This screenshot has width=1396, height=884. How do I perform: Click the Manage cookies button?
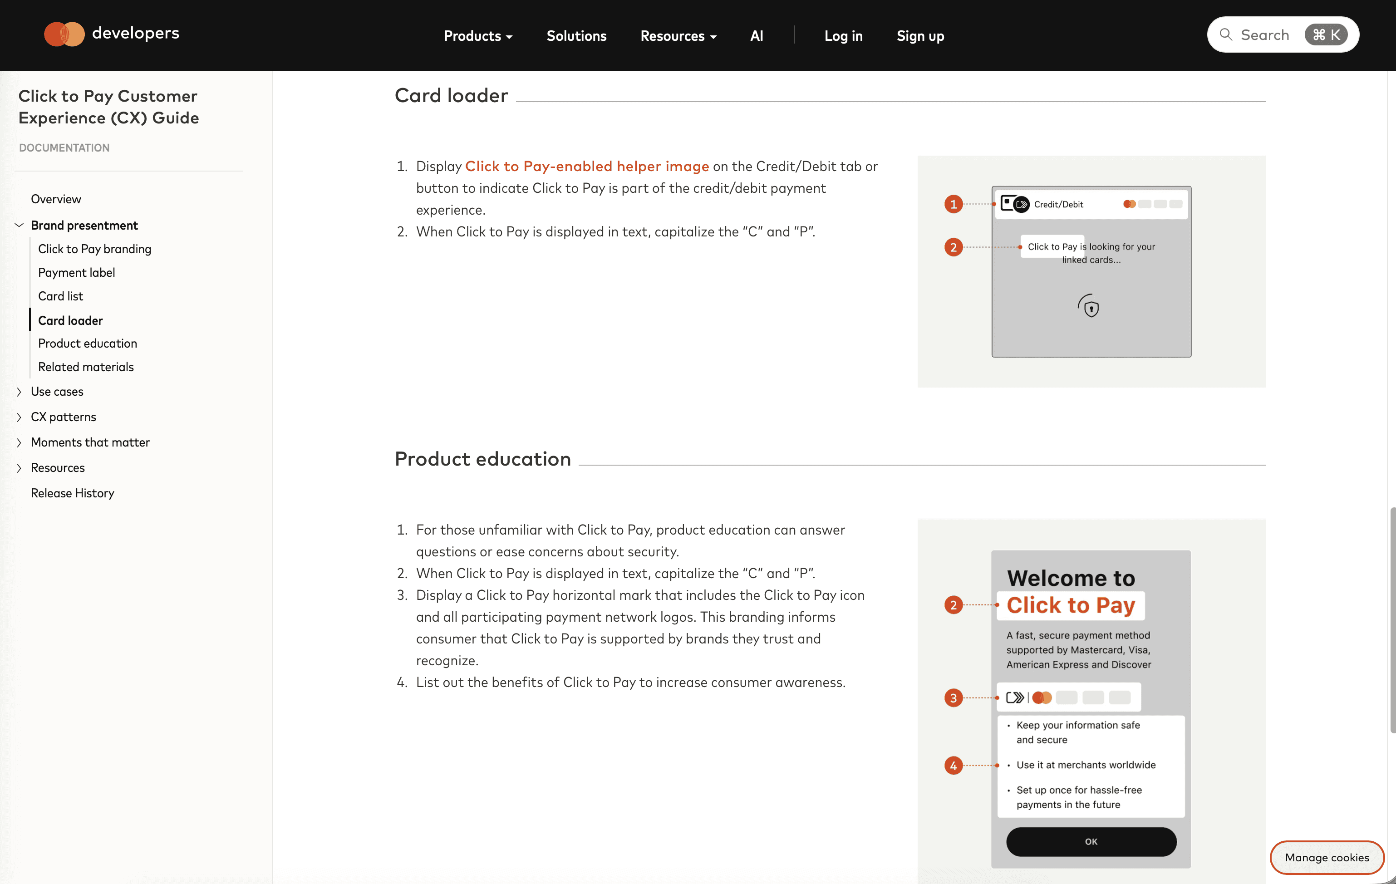click(1327, 857)
